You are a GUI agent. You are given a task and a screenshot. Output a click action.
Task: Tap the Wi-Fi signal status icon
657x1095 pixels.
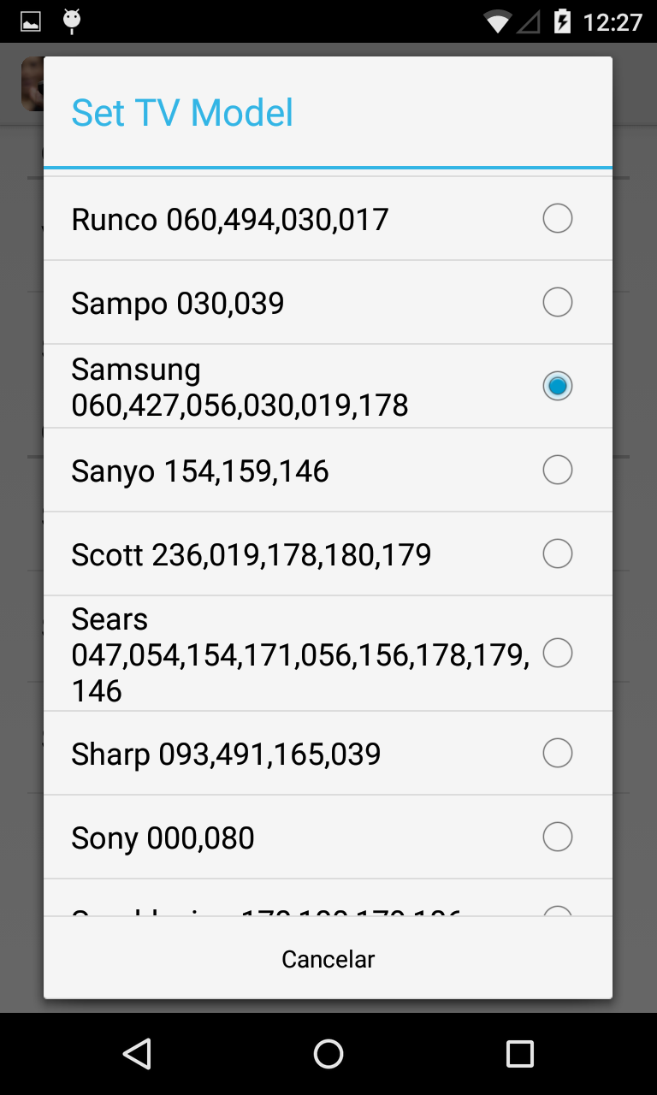click(497, 21)
